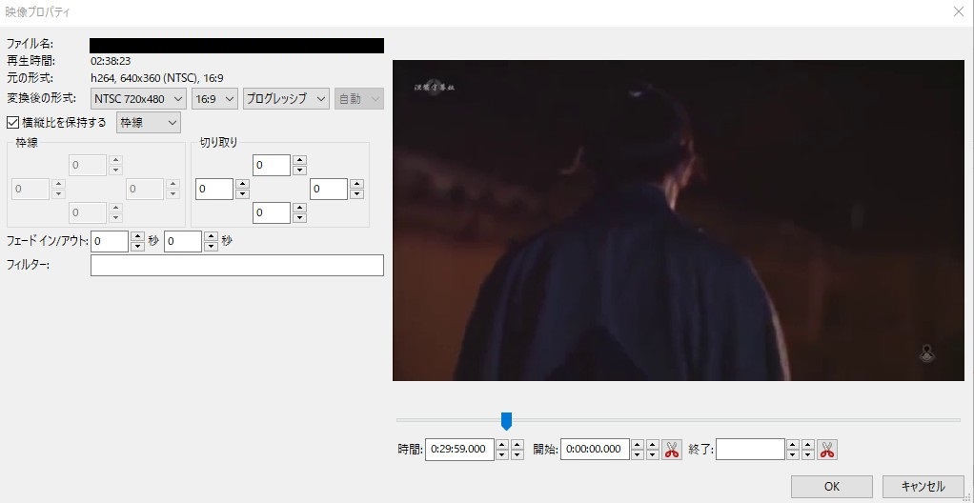Click the bottom 切り取り crop input field
The height and width of the screenshot is (503, 974).
[272, 212]
